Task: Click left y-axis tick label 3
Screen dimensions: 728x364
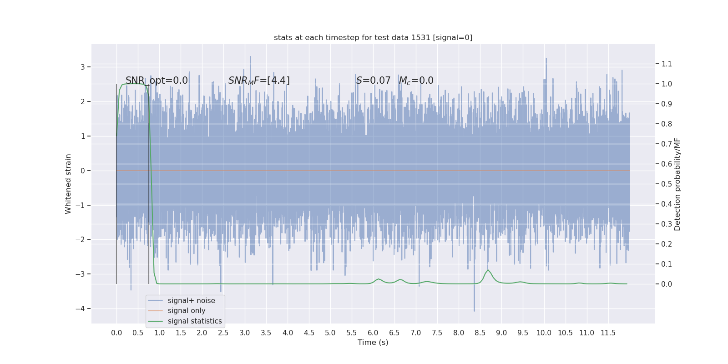Action: (x=83, y=67)
